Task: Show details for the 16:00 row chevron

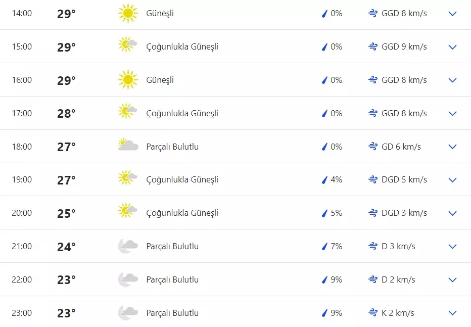Action: pos(452,80)
